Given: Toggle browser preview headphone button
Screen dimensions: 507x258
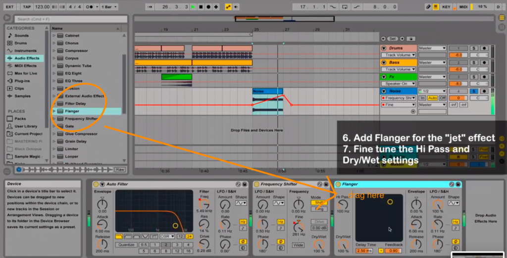Looking at the screenshot, I should click(19, 169).
